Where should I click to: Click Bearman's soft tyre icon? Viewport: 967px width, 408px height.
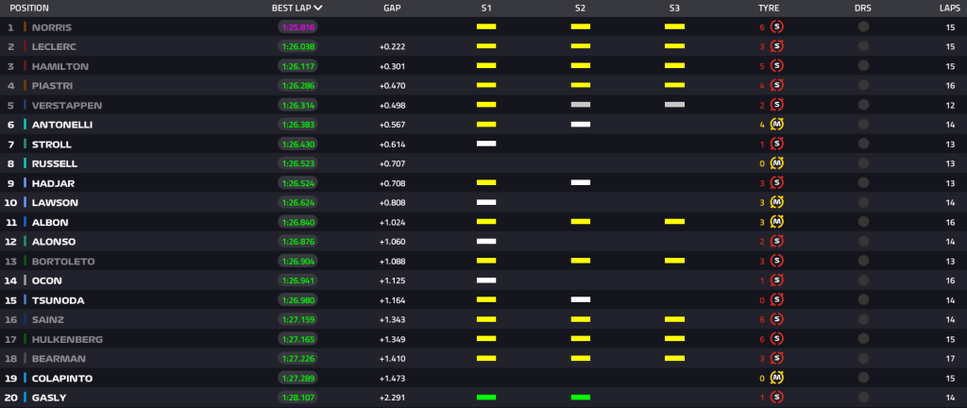coord(777,359)
